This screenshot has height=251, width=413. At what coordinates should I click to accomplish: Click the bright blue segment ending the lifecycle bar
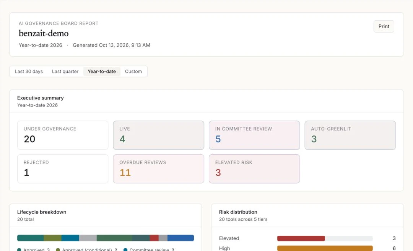click(180, 238)
